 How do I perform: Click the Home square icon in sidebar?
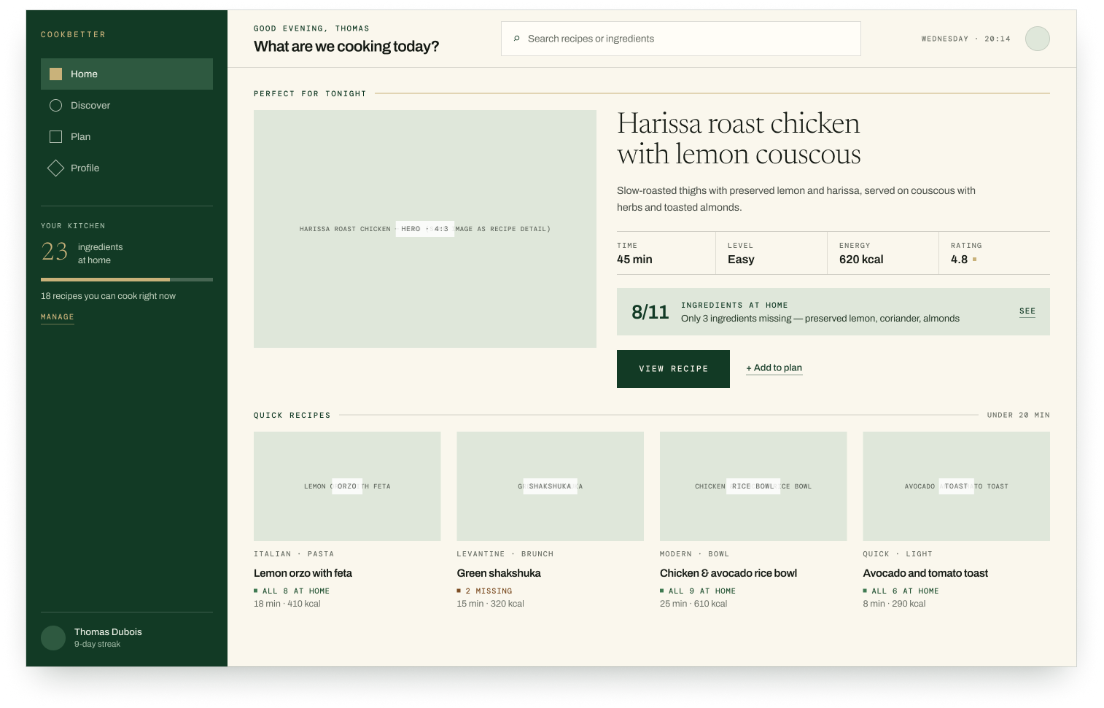[x=55, y=74]
